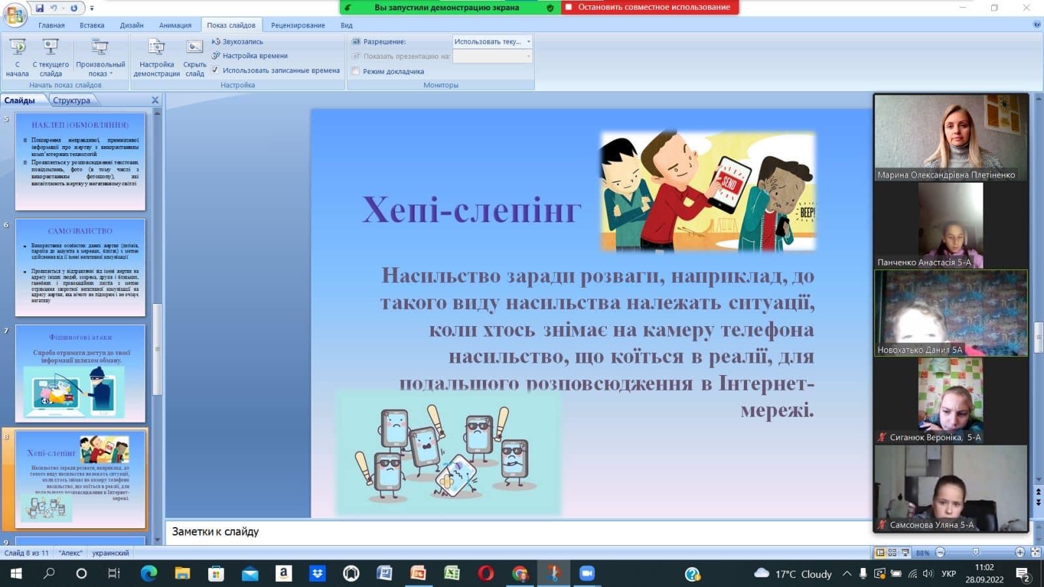Start slideshow from the beginning (С начала)
The width and height of the screenshot is (1044, 587).
18,57
